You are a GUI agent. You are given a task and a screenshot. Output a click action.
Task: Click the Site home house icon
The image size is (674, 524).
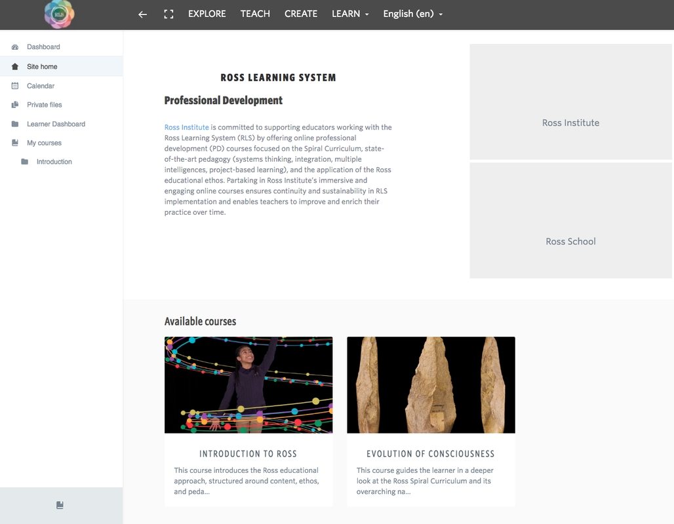(15, 67)
